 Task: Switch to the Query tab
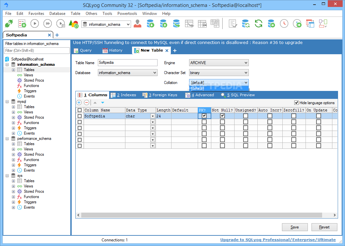coord(83,51)
